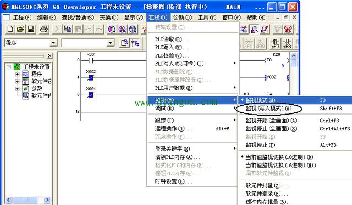Image resolution: width=352 pixels, height=205 pixels.
Task: Expand the 程序 tree node
Action: coord(17,74)
